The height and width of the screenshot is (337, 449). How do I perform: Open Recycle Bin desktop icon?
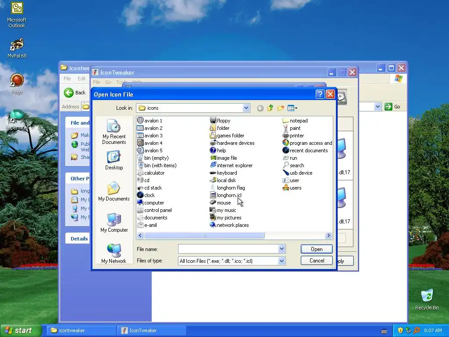[427, 300]
